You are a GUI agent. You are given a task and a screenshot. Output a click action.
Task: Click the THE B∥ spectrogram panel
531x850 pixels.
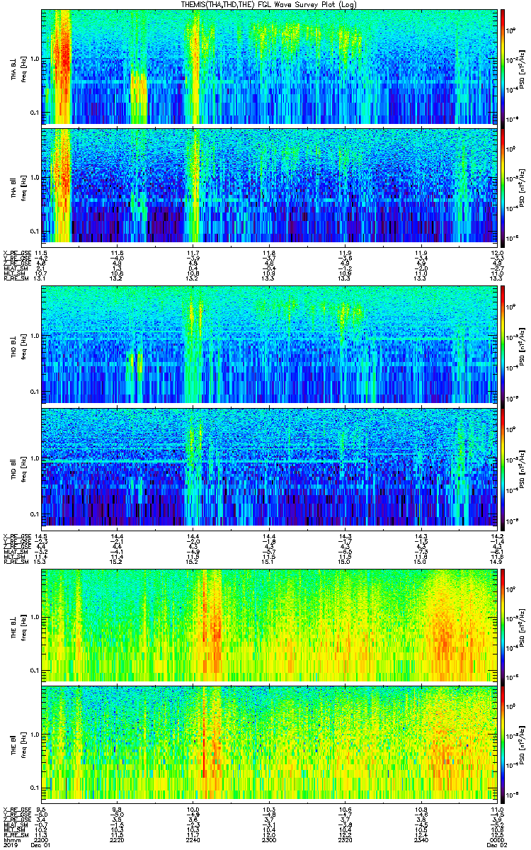tap(269, 744)
